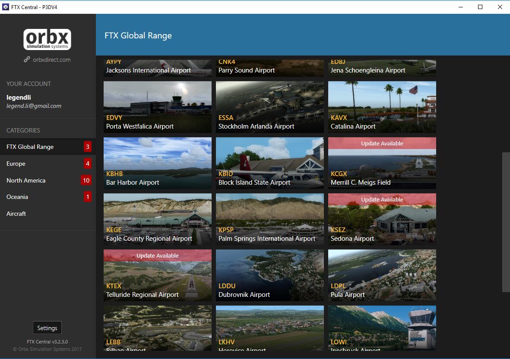Image resolution: width=510 pixels, height=359 pixels.
Task: Open the KCGX Merrill C. Meigs Field tile
Action: tap(382, 163)
